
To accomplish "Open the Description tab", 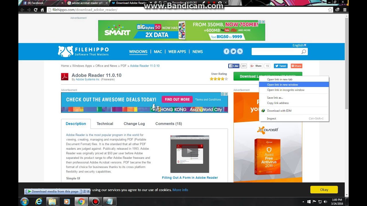I will (76, 124).
